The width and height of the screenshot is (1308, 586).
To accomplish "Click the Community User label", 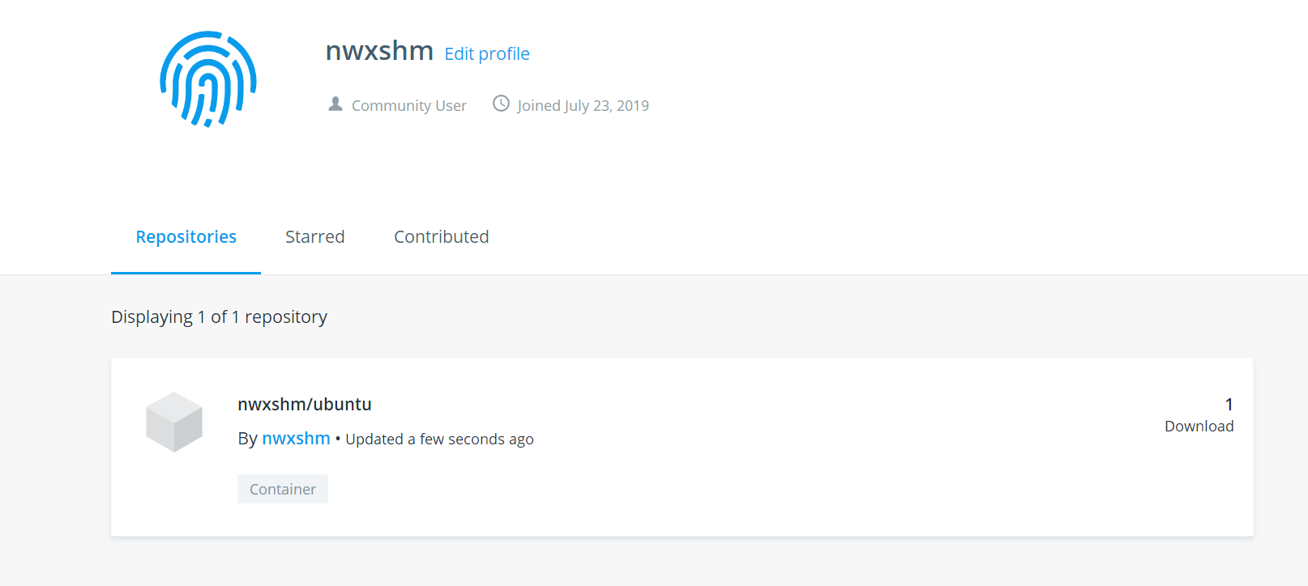I will coord(408,106).
